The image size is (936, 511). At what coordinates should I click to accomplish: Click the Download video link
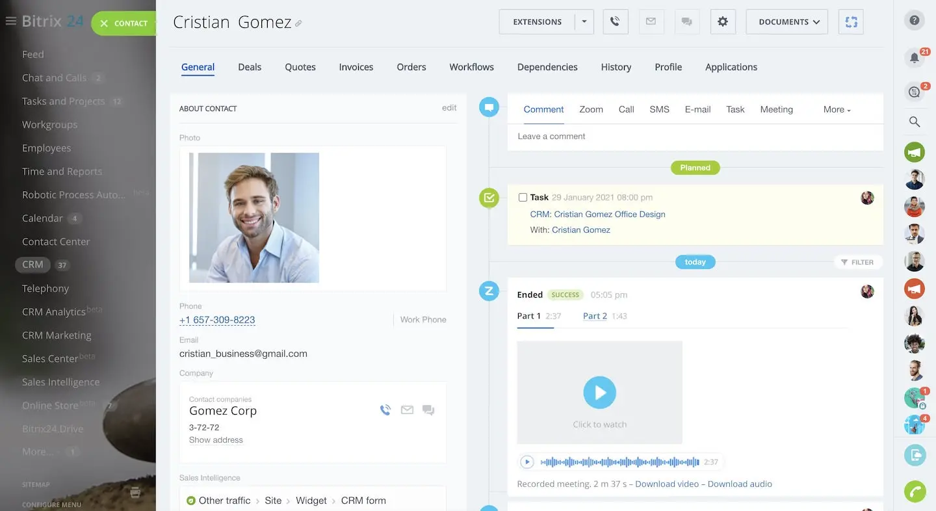(x=667, y=484)
